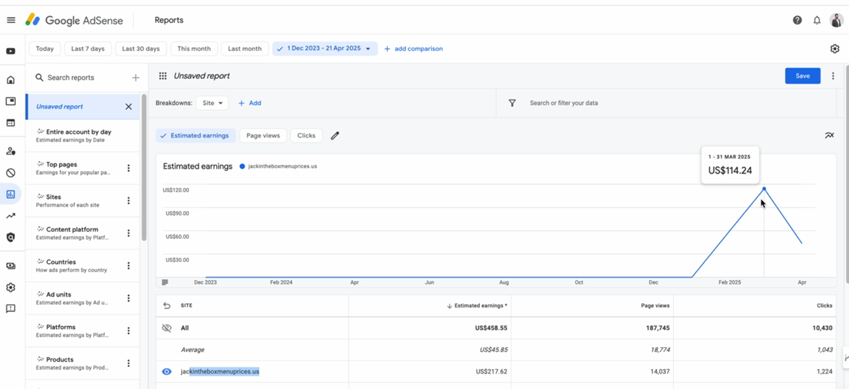Open more options next to Save
849x389 pixels.
tap(833, 76)
